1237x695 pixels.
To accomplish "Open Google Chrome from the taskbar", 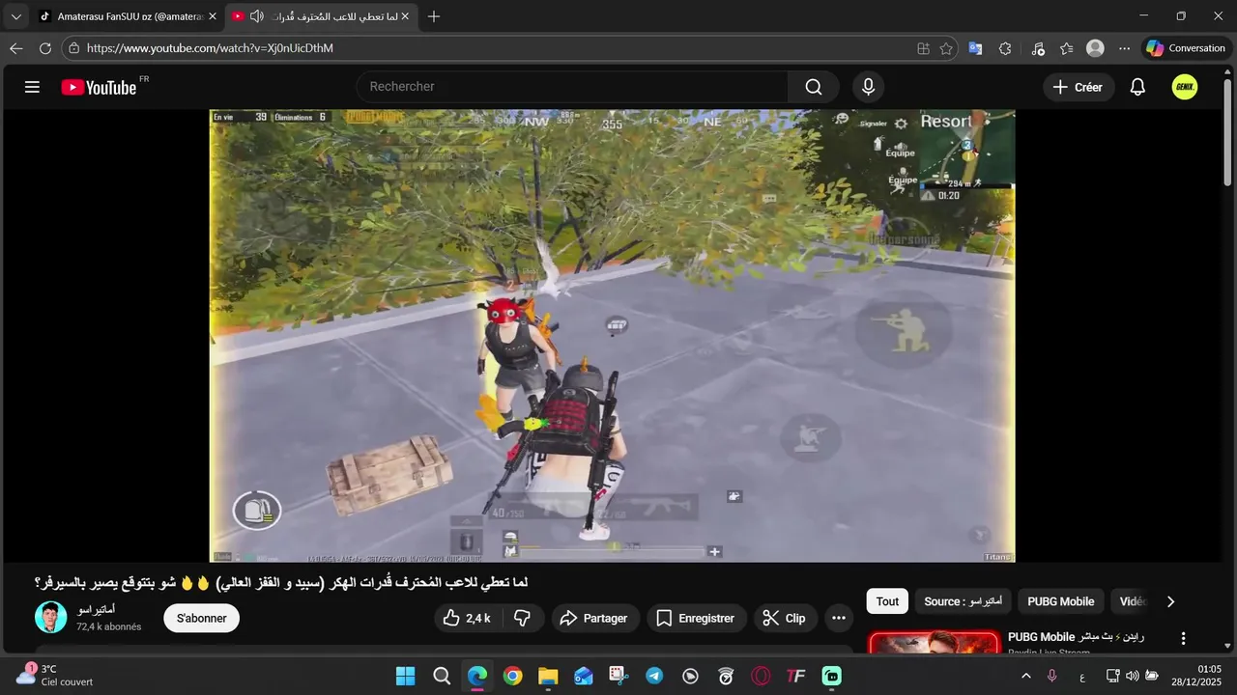I will 513,677.
